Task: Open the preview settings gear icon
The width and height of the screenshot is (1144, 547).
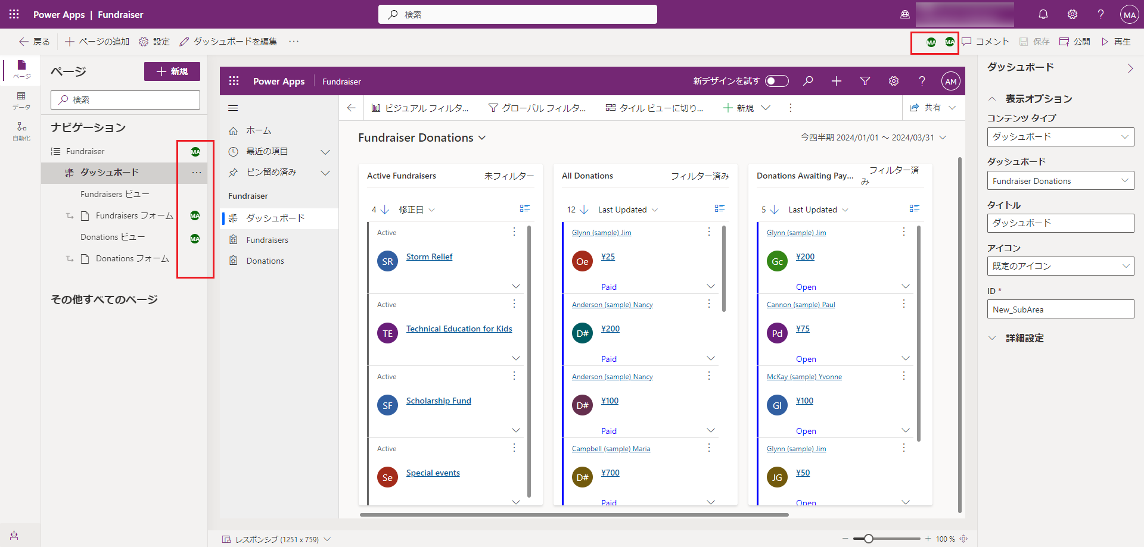Action: click(894, 81)
